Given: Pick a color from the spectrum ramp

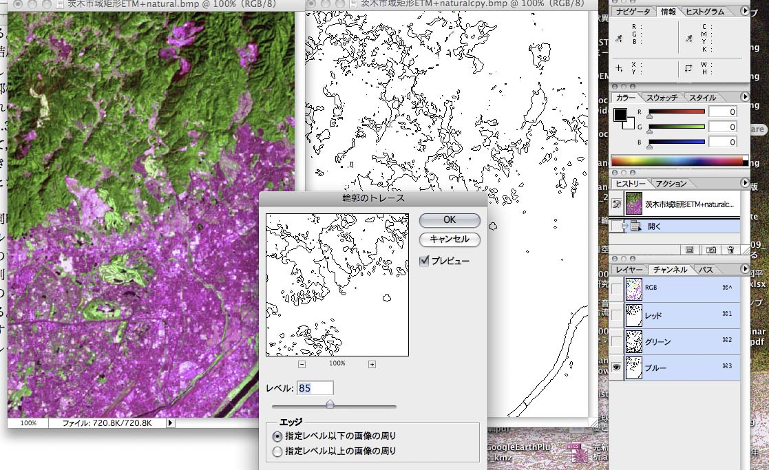Looking at the screenshot, I should [x=677, y=161].
